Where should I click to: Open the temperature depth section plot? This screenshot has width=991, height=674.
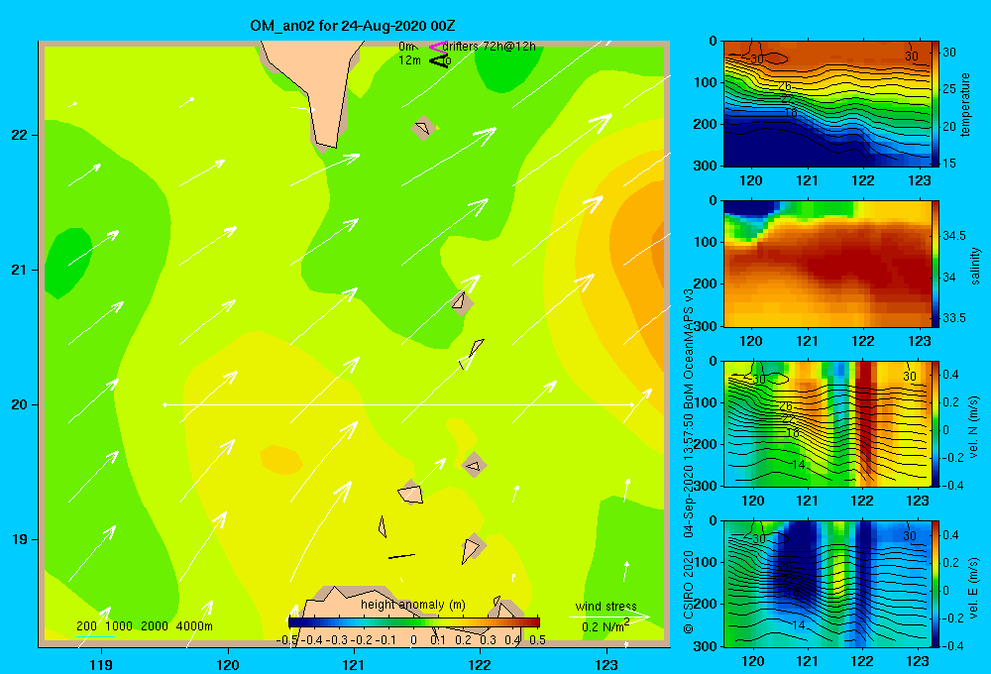point(826,104)
